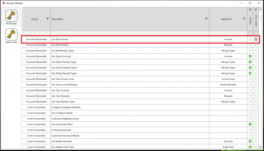This screenshot has width=264, height=151.
Task: Toggle Admin User for Can Edit Receipts
Action: coord(256,45)
